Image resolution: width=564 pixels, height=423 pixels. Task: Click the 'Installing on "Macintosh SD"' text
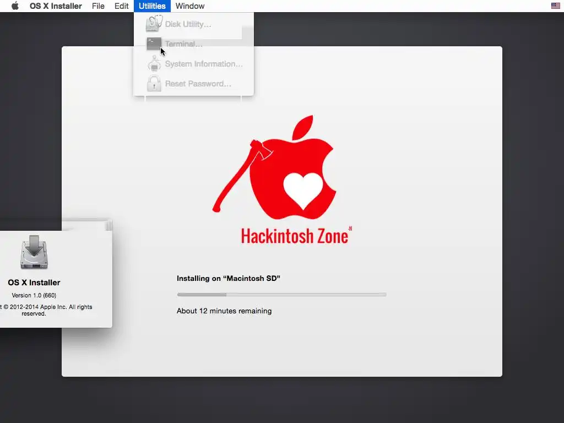(x=229, y=278)
